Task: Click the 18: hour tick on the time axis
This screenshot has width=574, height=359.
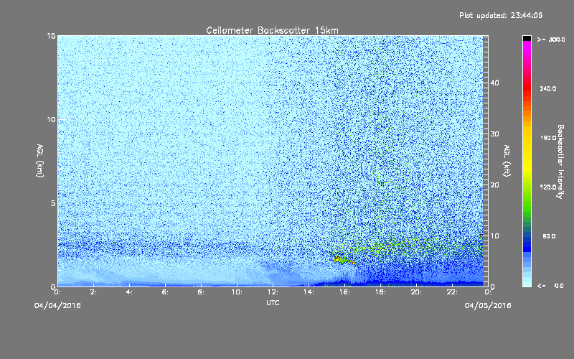Action: (380, 292)
